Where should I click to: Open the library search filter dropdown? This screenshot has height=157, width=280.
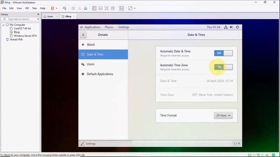tap(38, 19)
